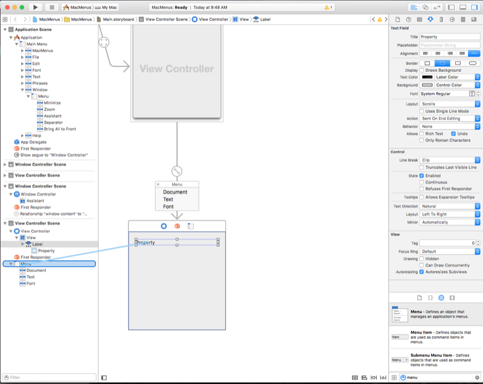Click Main.storyboard in the jump bar
483x384 pixels.
118,19
